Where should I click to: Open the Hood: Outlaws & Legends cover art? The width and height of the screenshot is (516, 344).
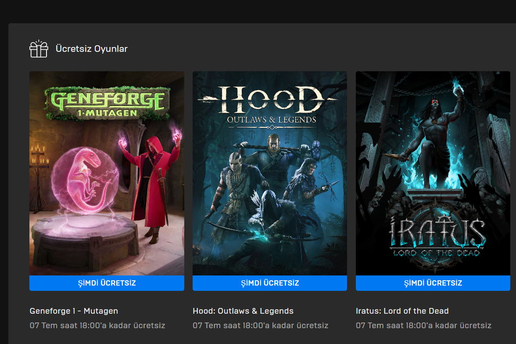click(269, 173)
